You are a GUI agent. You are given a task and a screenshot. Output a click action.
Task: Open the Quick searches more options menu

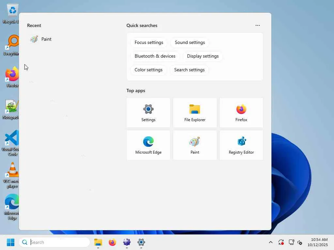pyautogui.click(x=258, y=25)
